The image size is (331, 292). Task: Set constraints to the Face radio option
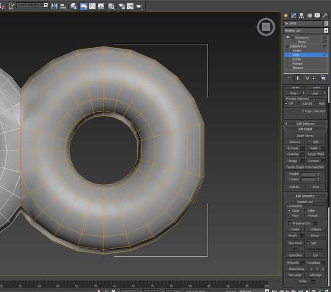pyautogui.click(x=289, y=216)
